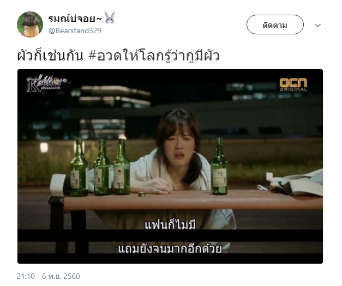
Task: Click the leftmost green soju bottle
Action: 79,167
